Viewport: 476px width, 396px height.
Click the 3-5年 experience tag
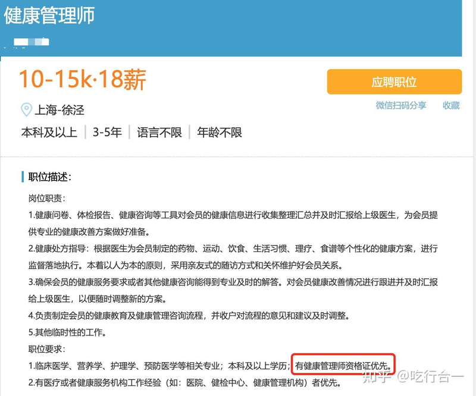click(x=107, y=132)
